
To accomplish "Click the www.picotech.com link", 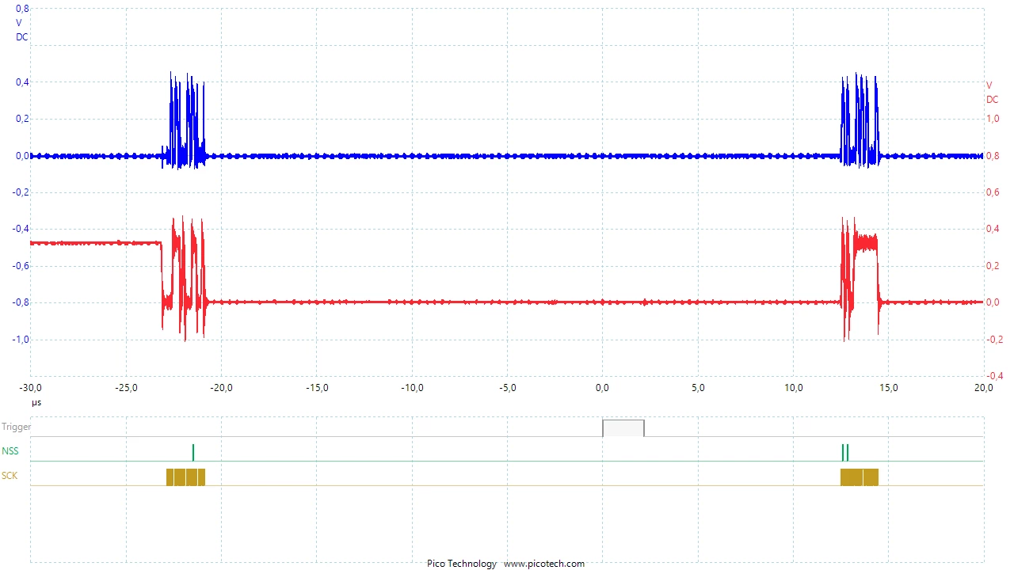I will coord(544,564).
